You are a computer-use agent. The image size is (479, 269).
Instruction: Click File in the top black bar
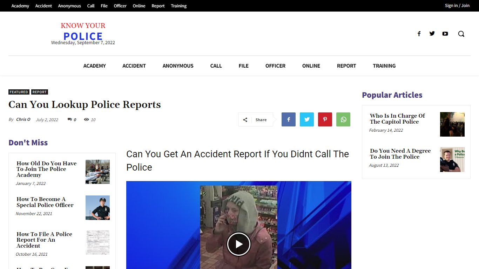(104, 6)
